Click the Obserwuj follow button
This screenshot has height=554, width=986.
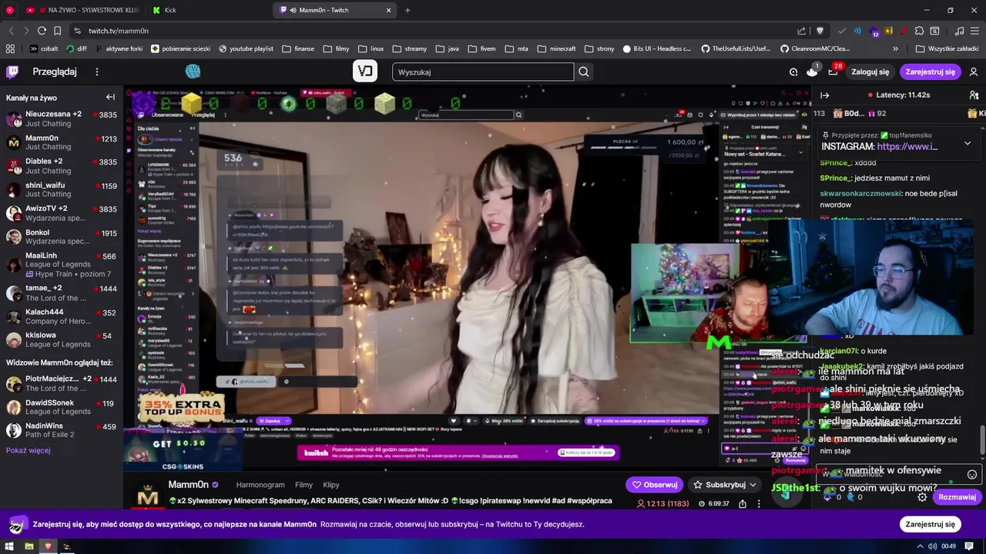pos(655,485)
